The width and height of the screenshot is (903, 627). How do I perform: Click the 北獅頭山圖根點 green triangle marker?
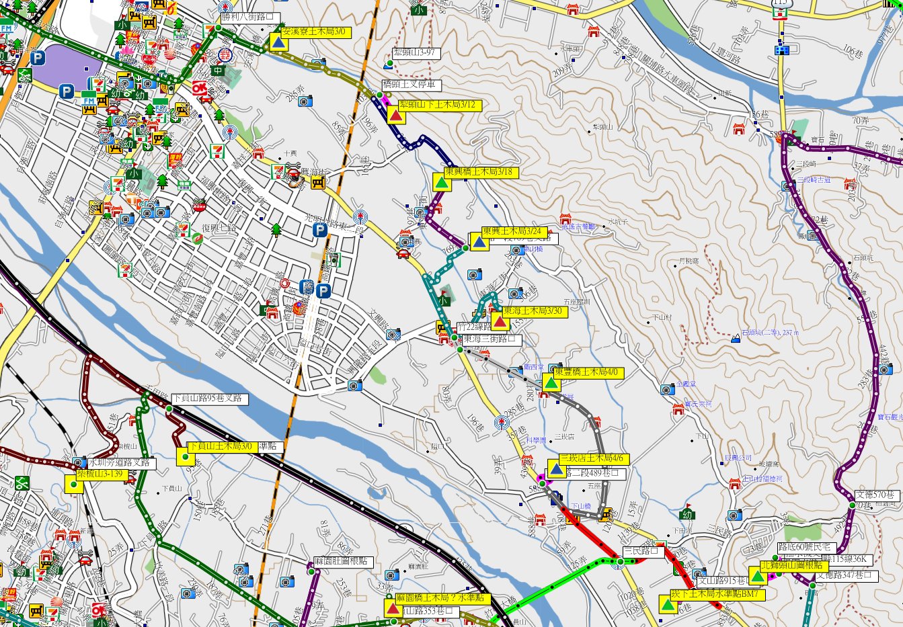click(x=758, y=576)
